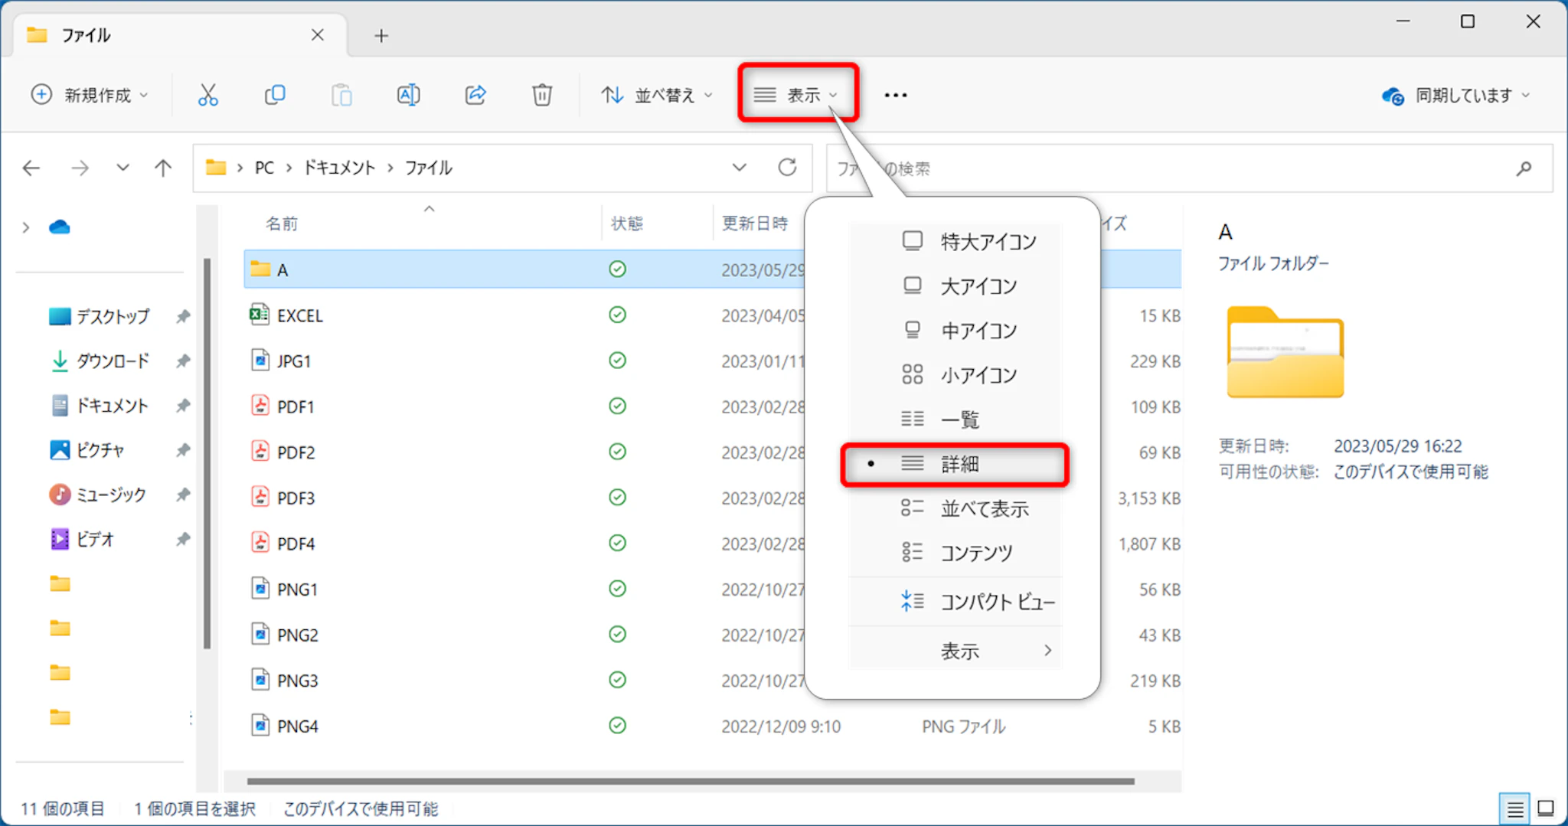1568x826 pixels.
Task: Click the Rename icon in toolbar
Action: point(408,95)
